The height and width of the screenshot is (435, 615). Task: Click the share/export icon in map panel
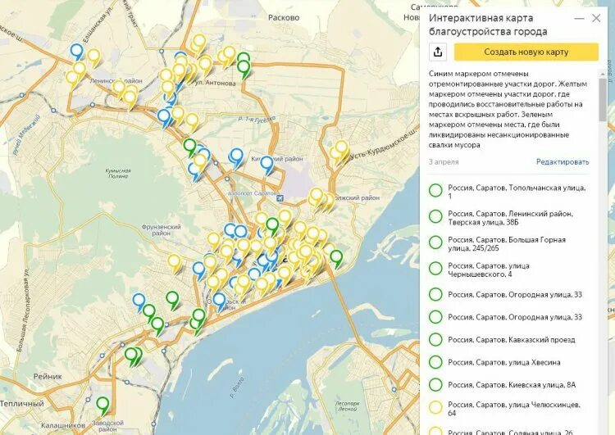[x=438, y=52]
